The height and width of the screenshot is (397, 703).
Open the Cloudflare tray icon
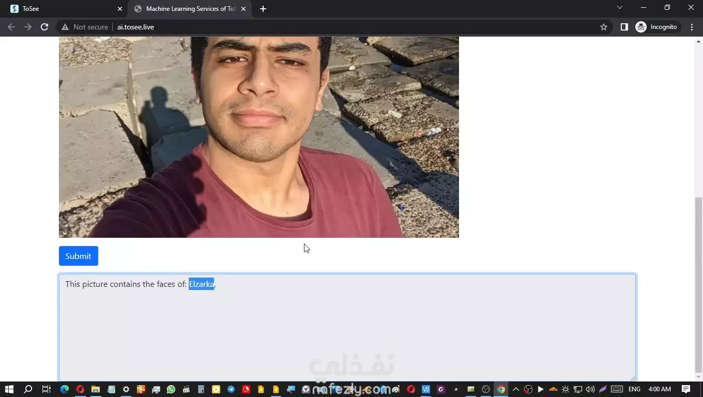(553, 389)
